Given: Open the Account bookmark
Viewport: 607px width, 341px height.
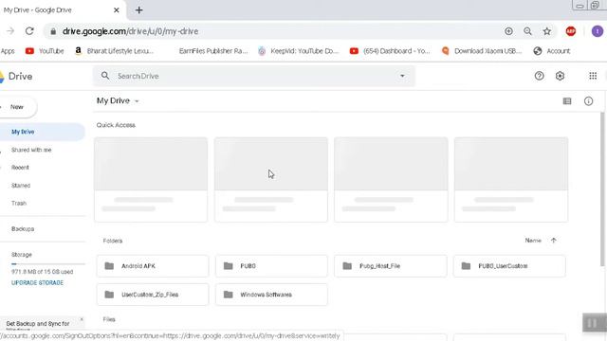Looking at the screenshot, I should [552, 51].
